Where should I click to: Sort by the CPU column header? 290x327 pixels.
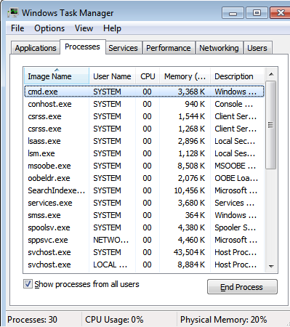point(148,76)
